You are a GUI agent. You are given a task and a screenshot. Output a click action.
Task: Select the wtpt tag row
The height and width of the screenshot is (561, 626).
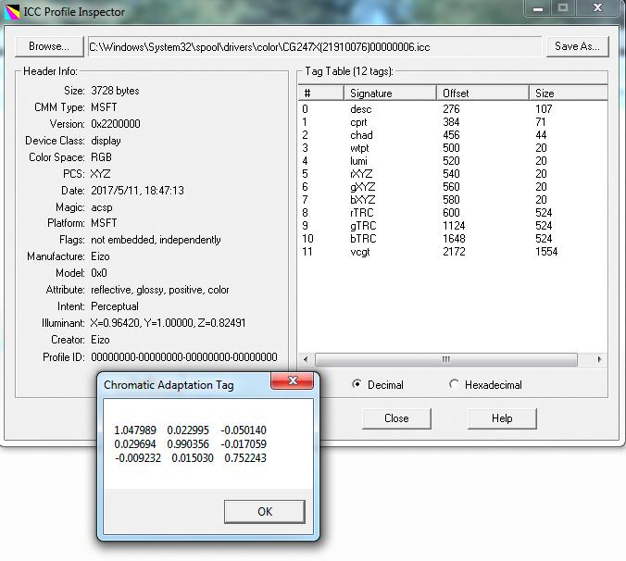[453, 148]
